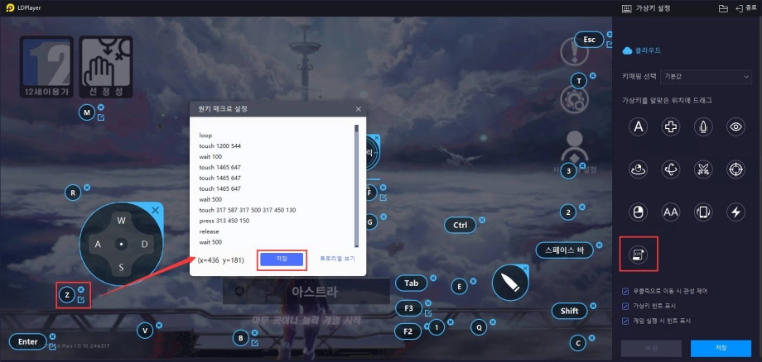The width and height of the screenshot is (762, 362).
Task: Select the mouse key icon in panel
Action: pos(639,212)
